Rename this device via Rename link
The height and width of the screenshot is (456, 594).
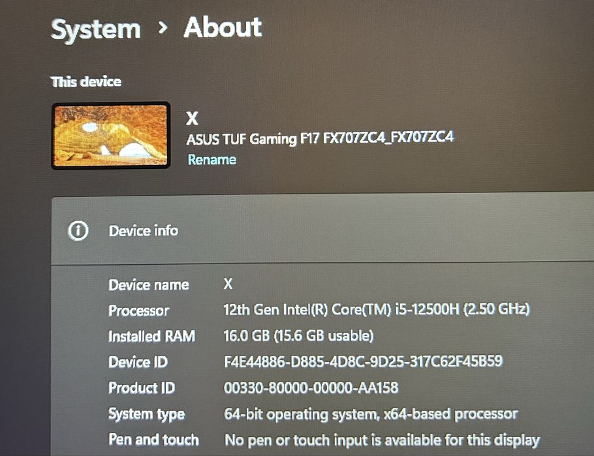(x=211, y=159)
